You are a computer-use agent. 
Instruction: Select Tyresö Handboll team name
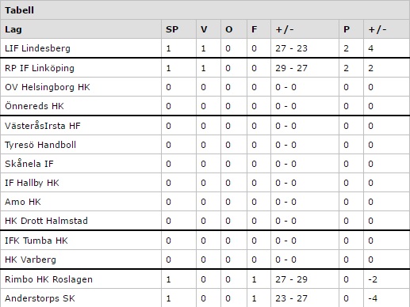40,145
